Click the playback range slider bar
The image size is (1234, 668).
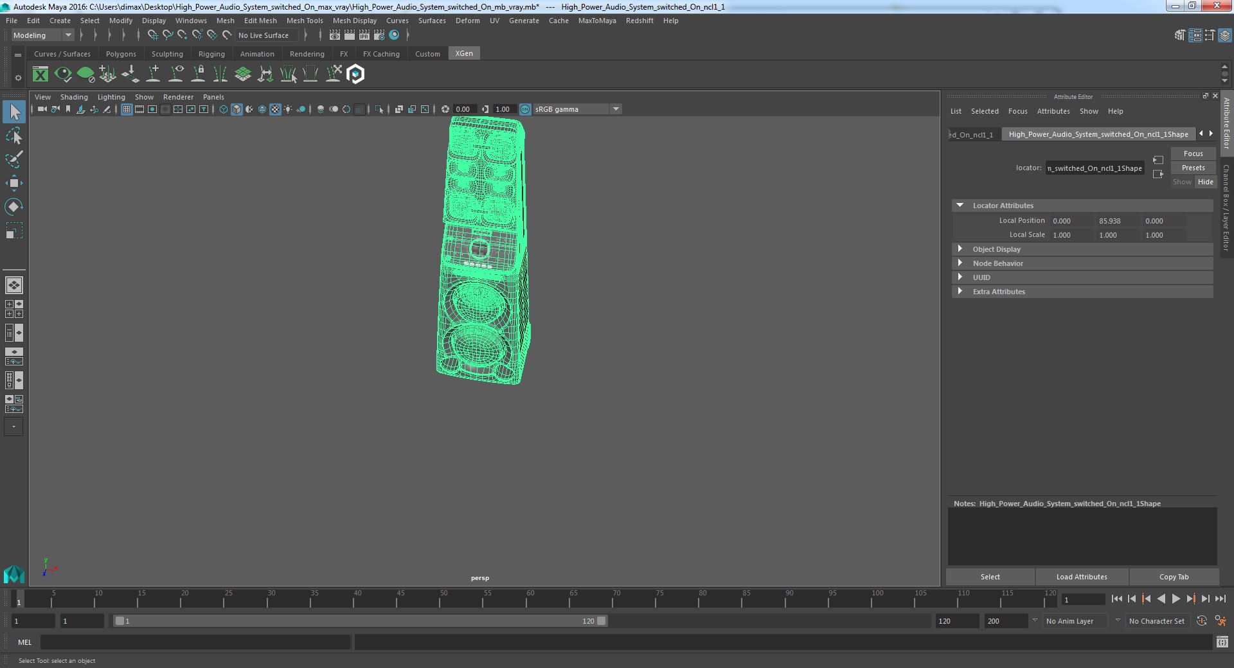click(360, 621)
